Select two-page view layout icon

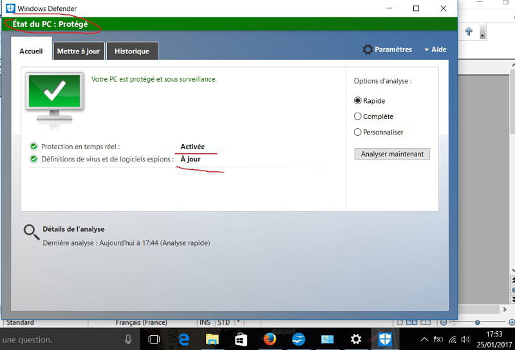click(x=412, y=322)
